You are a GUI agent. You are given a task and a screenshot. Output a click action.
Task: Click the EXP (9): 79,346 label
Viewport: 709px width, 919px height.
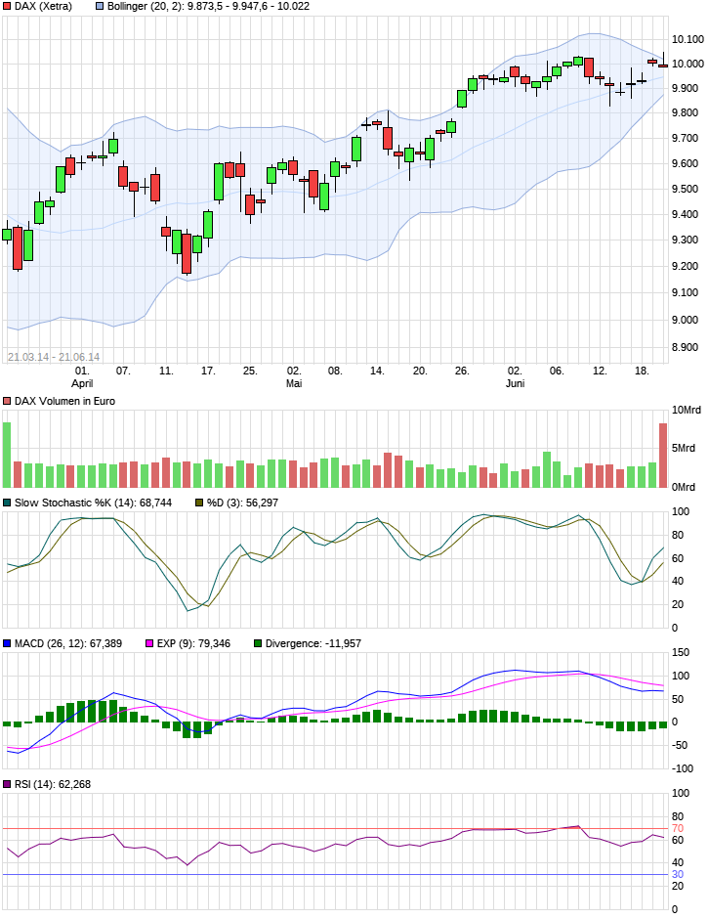point(193,643)
